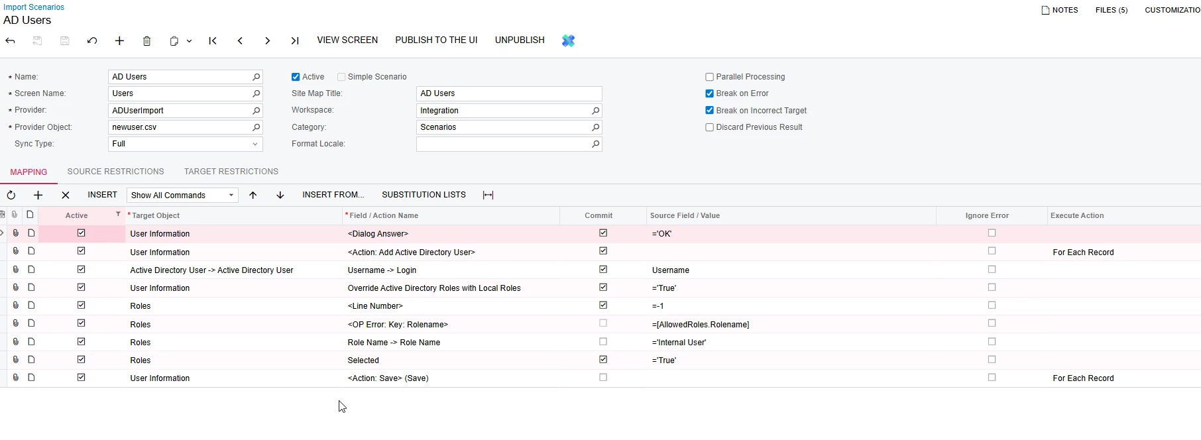Delete the current scenario via trash icon
Viewport: 1201px width, 440px height.
(147, 40)
